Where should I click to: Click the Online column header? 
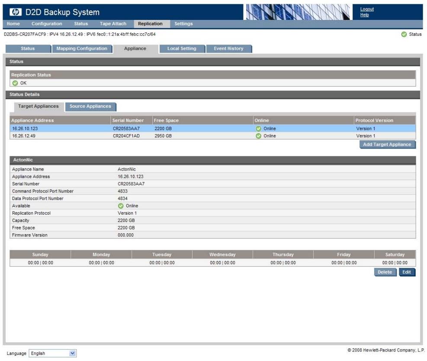[x=303, y=120]
